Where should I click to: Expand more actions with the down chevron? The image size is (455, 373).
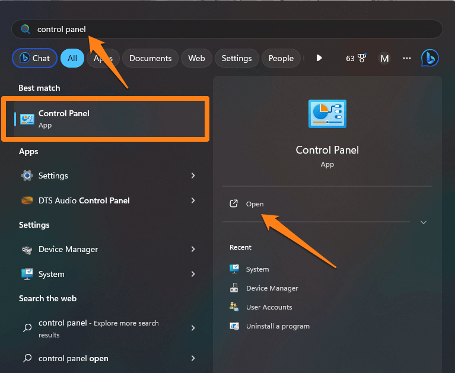[x=424, y=222]
